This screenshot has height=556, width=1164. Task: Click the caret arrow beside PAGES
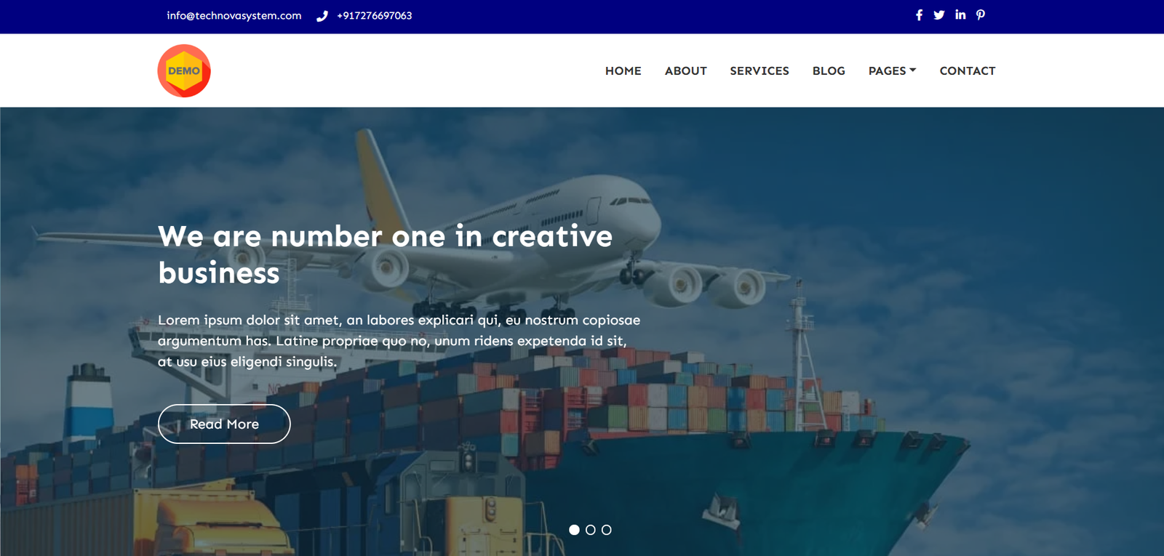pos(913,70)
